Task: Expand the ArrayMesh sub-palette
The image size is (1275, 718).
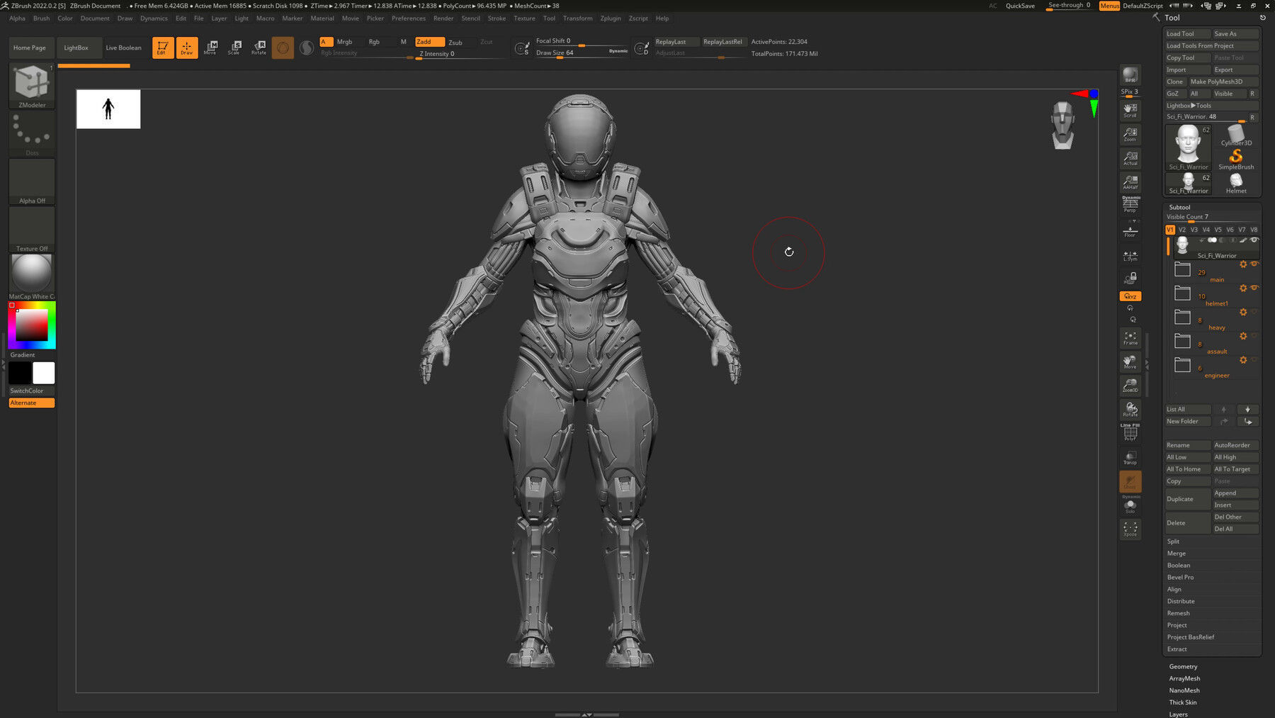Action: [x=1184, y=678]
